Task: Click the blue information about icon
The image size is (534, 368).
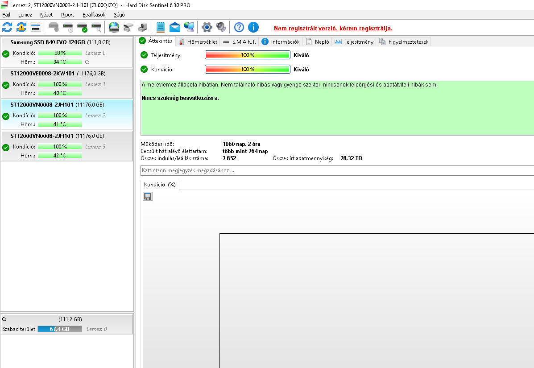Action: coord(253,27)
